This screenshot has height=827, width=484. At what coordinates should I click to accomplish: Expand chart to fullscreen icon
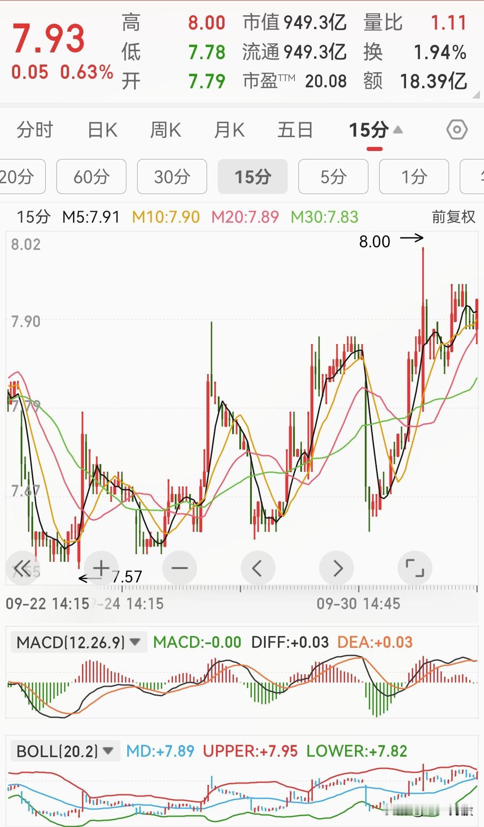(x=415, y=568)
